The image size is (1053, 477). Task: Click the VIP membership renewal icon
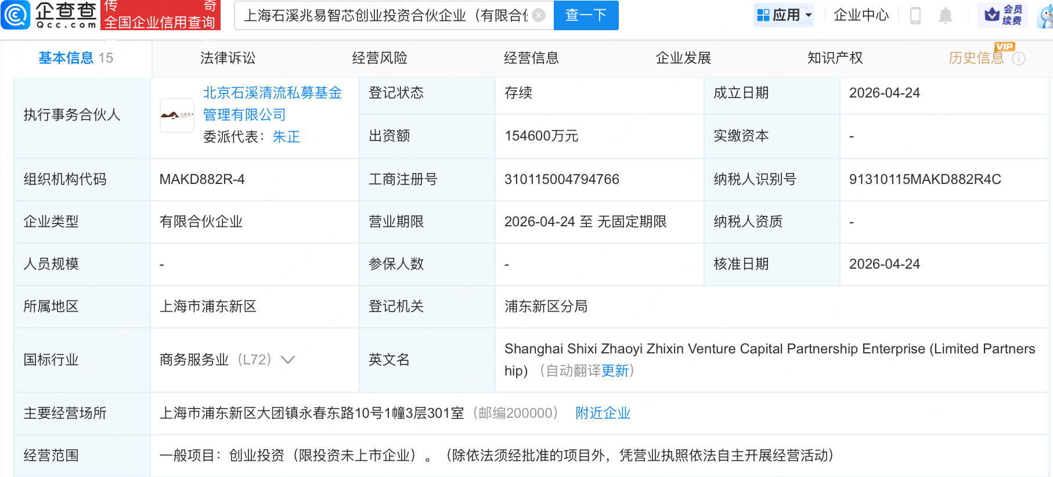(x=1002, y=15)
